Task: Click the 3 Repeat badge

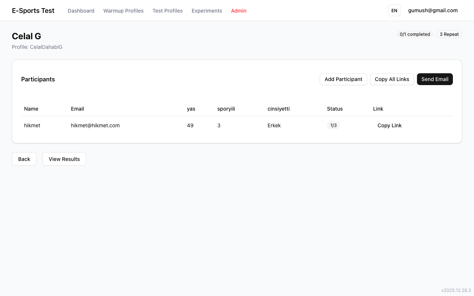Action: (x=449, y=34)
